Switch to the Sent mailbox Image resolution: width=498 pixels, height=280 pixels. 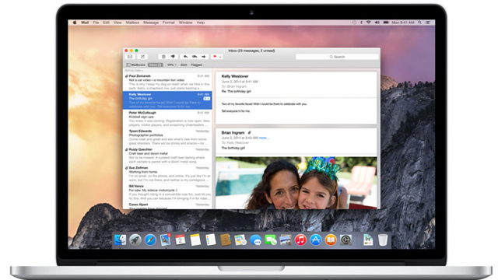(184, 65)
